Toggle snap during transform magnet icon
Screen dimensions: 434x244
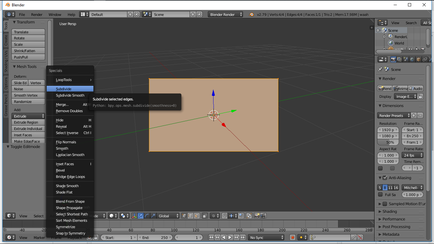(225, 216)
